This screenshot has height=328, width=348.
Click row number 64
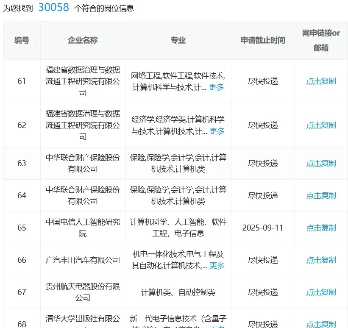point(22,195)
